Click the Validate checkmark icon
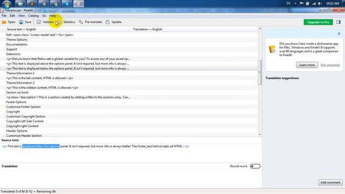The width and height of the screenshot is (345, 194). click(39, 22)
